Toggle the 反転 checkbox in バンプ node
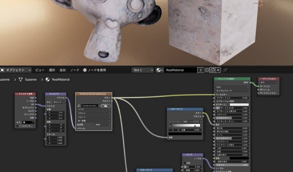Screen dimensions: 293x172 pyautogui.click(x=185, y=163)
